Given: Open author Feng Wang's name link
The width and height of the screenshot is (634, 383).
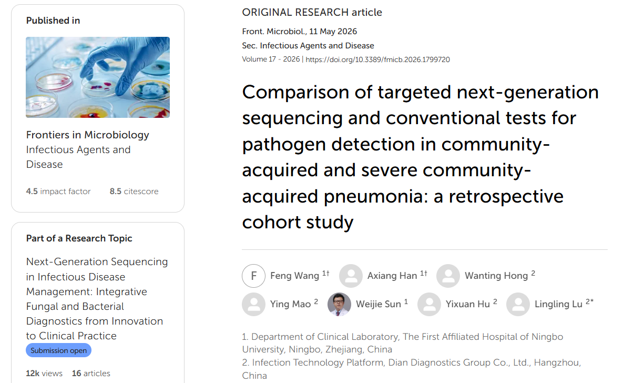Looking at the screenshot, I should [x=294, y=276].
